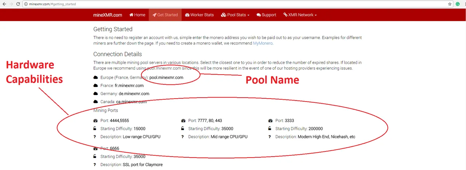
Task: Click question icon beside Modern High End description
Action: [270, 137]
